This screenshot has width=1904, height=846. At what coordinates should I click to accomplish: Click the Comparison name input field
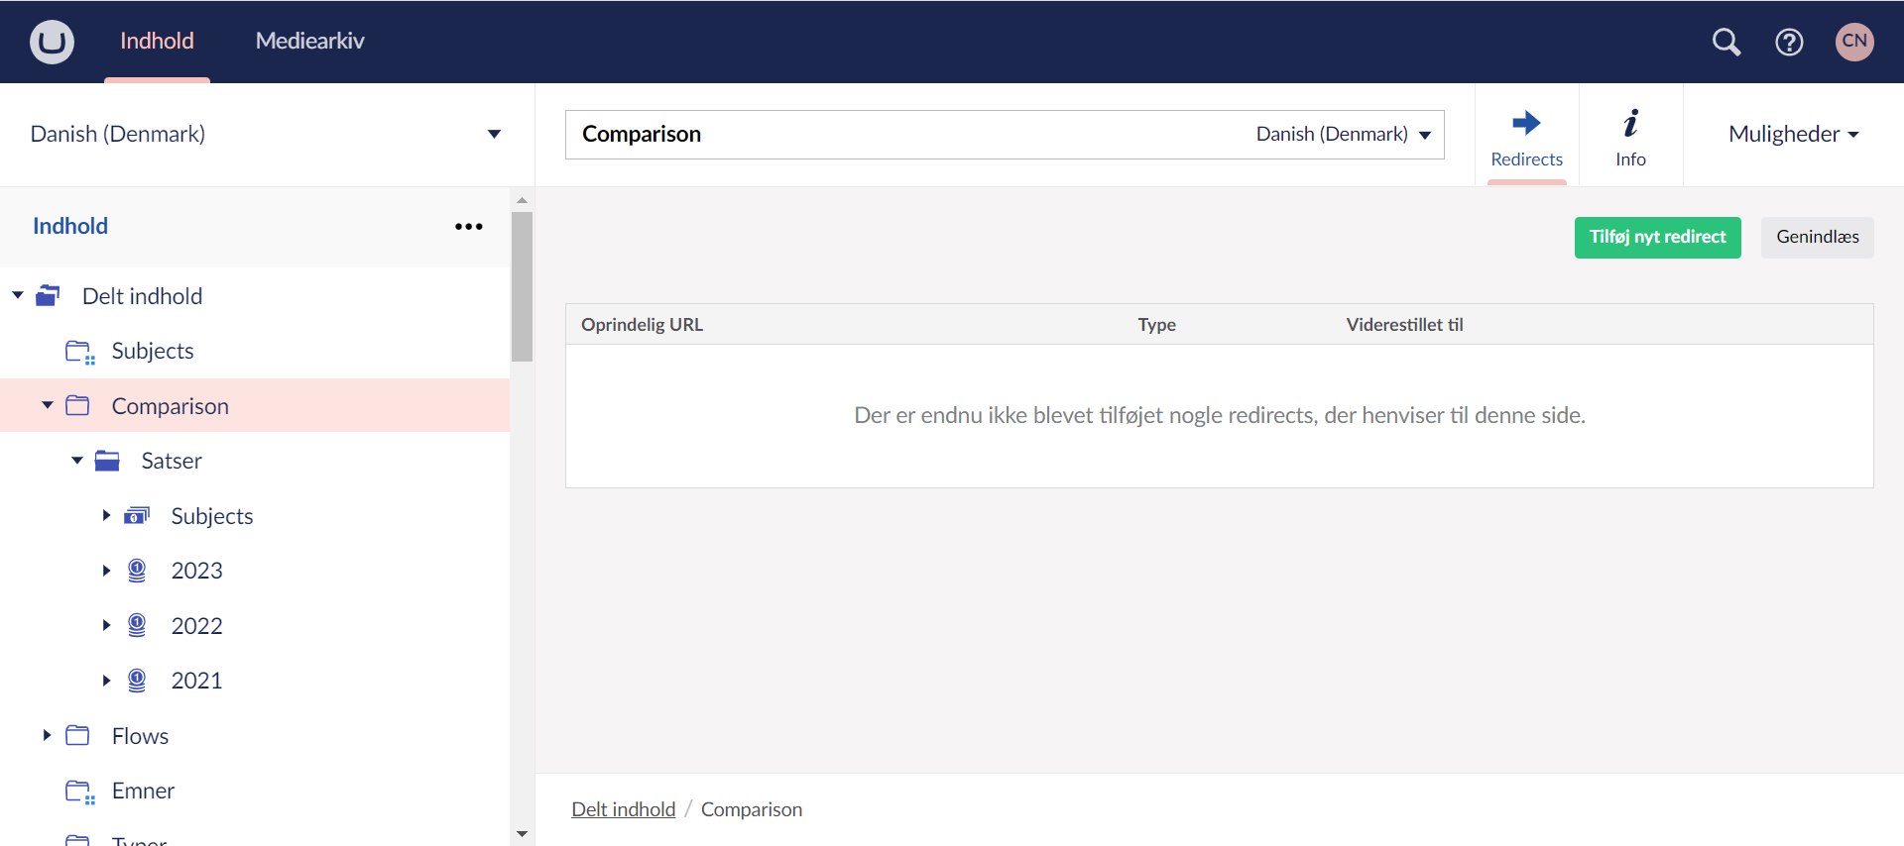[892, 134]
